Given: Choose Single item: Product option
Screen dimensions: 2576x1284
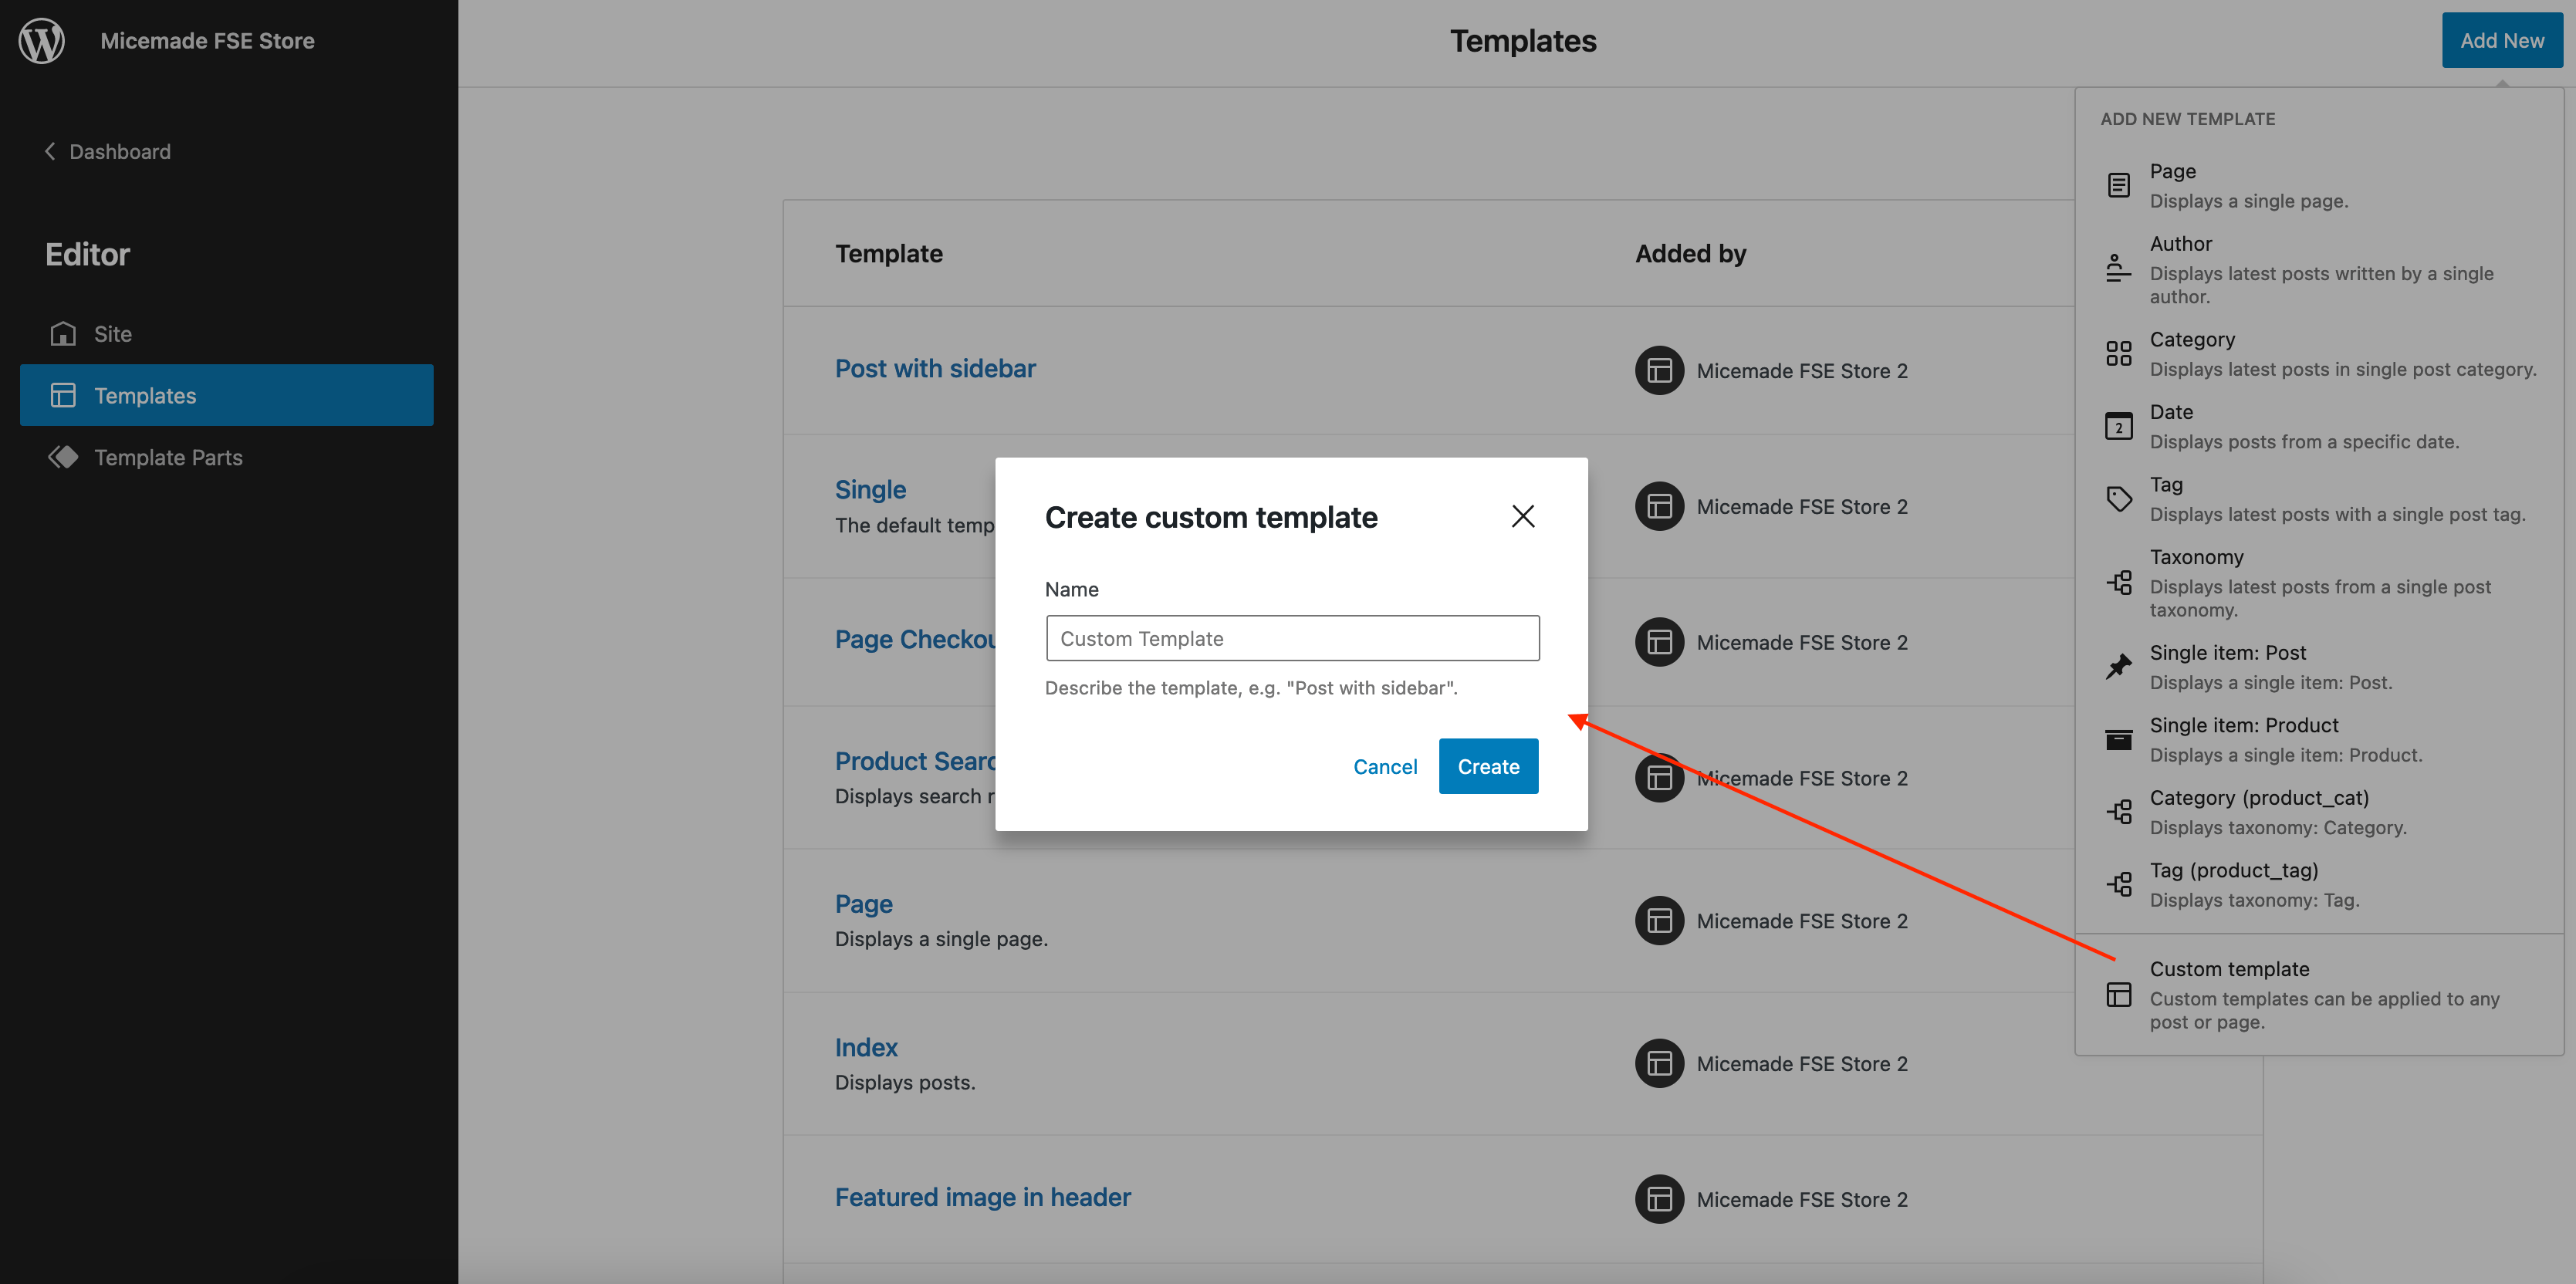Looking at the screenshot, I should [2318, 739].
